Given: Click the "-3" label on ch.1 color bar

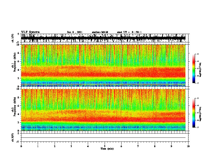Looking at the screenshot, I should [197, 54].
